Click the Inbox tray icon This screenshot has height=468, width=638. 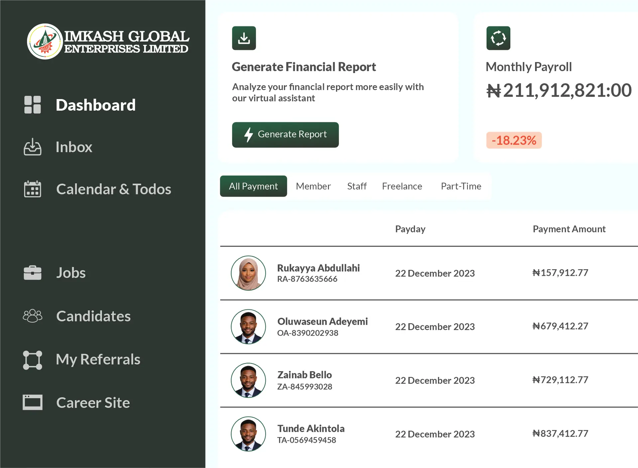(33, 147)
